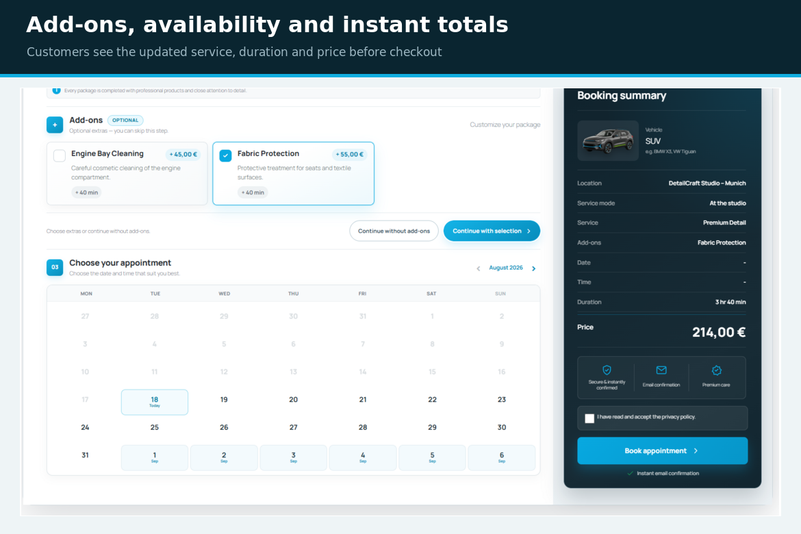Select the 3 Sep date cell
Screen dimensions: 801x534
(x=293, y=457)
